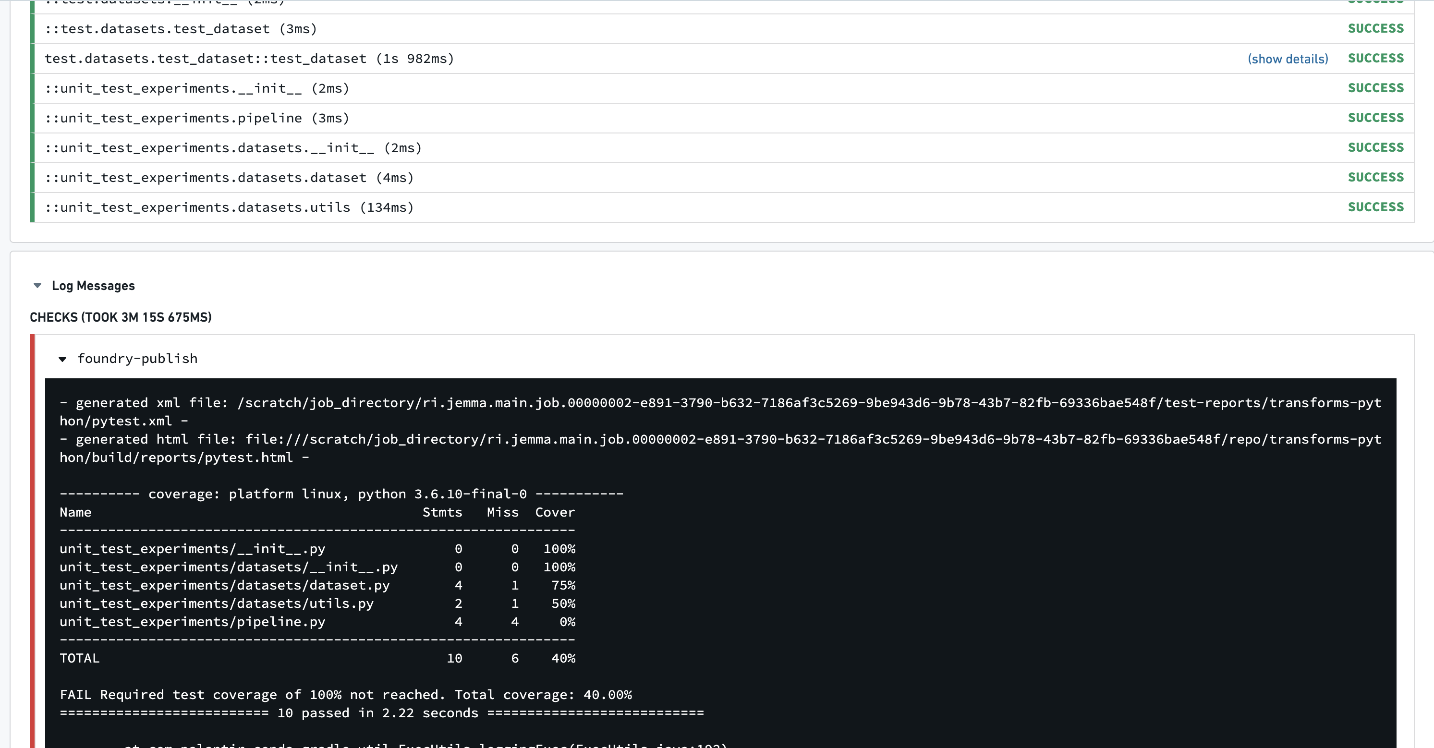Click the generated html file log line
This screenshot has width=1434, height=748.
point(720,448)
